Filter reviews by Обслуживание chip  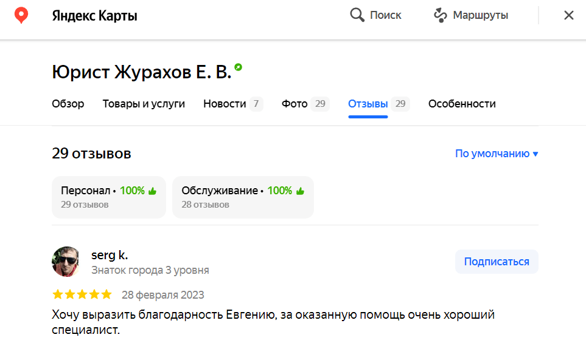tap(243, 197)
